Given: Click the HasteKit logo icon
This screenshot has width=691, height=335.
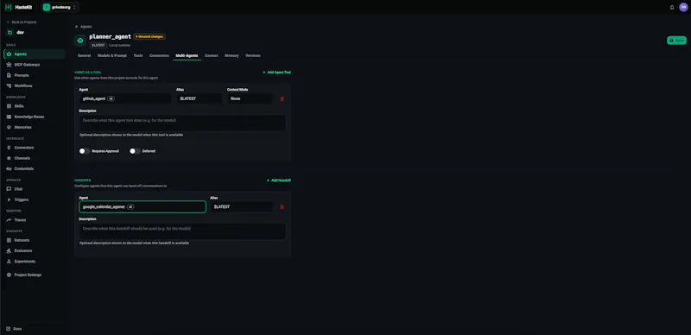Looking at the screenshot, I should [9, 7].
